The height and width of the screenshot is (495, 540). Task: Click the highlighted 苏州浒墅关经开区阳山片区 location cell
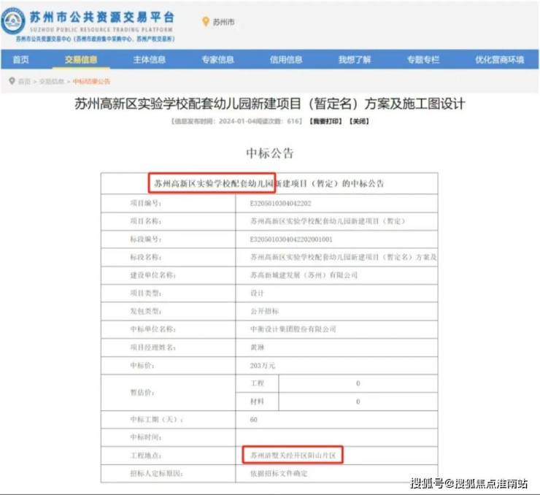tap(293, 455)
